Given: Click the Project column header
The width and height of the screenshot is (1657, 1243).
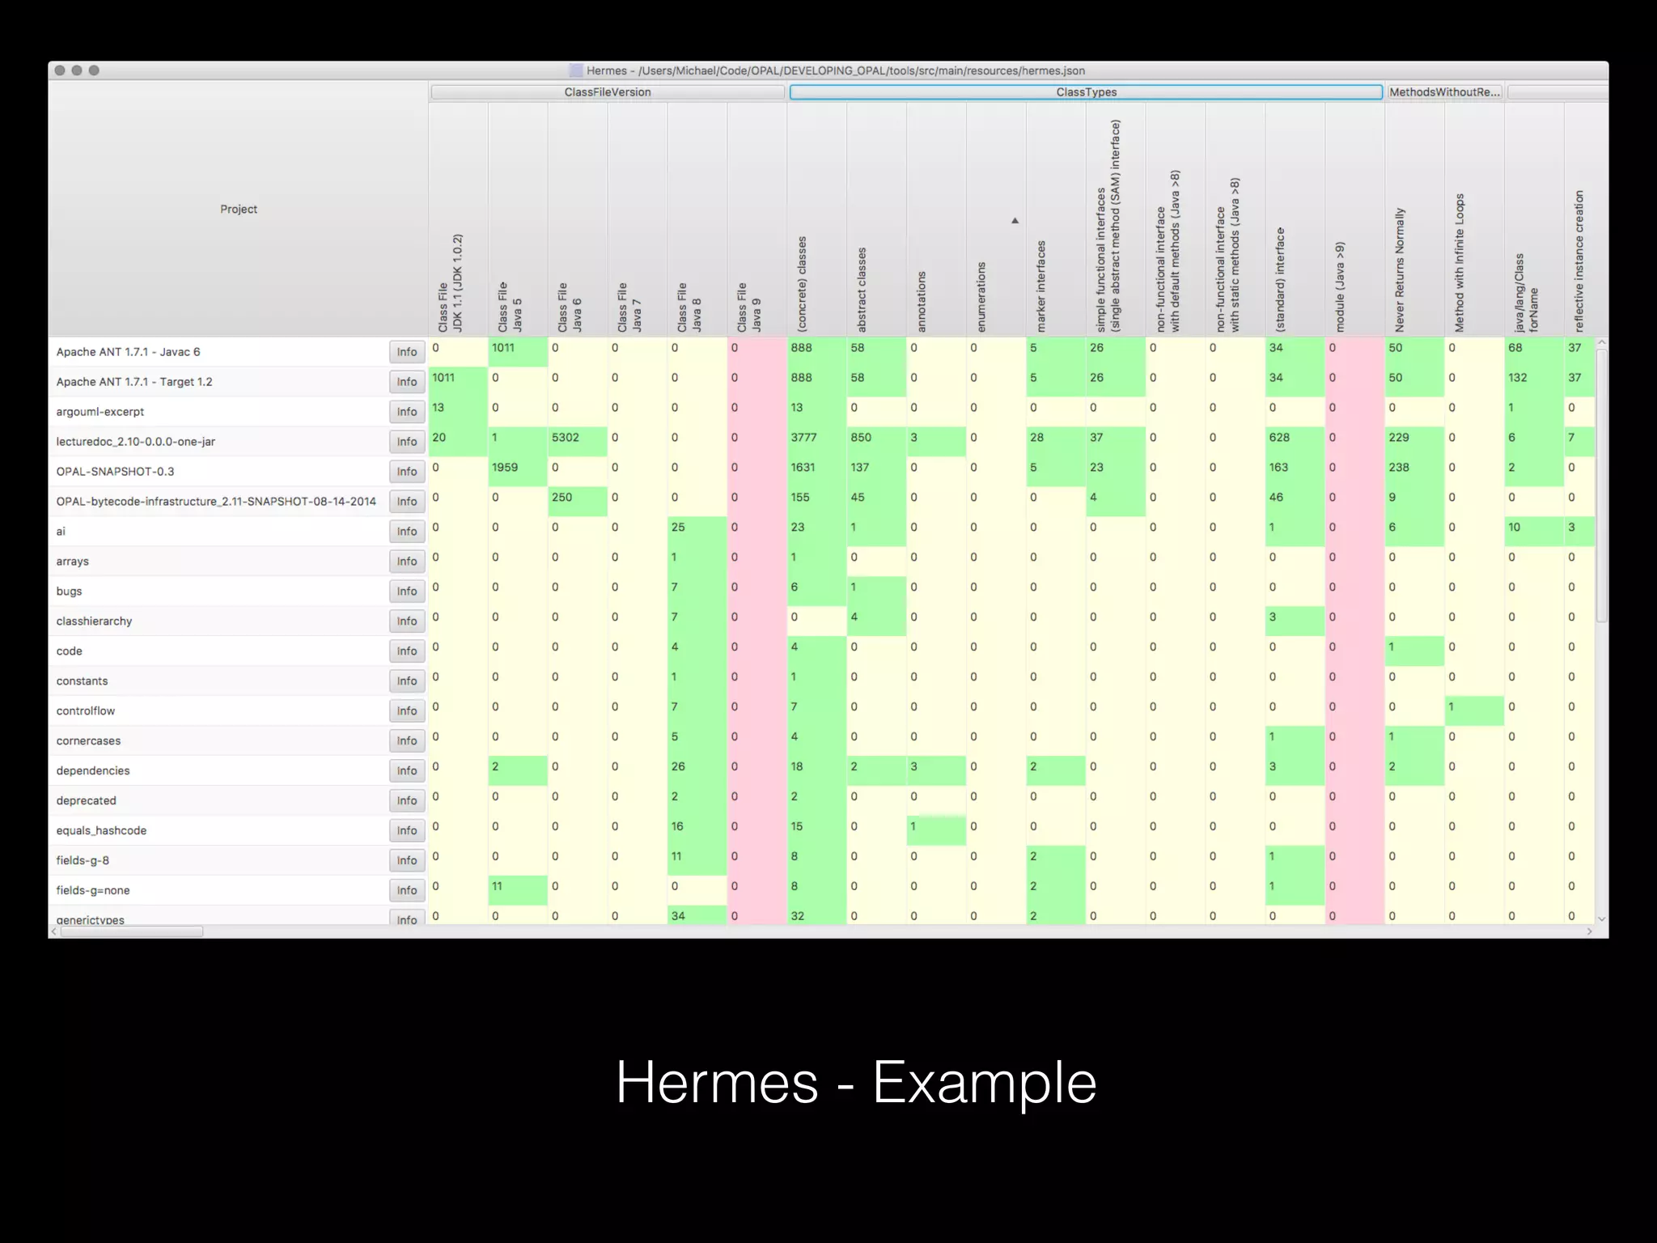Looking at the screenshot, I should tap(239, 209).
